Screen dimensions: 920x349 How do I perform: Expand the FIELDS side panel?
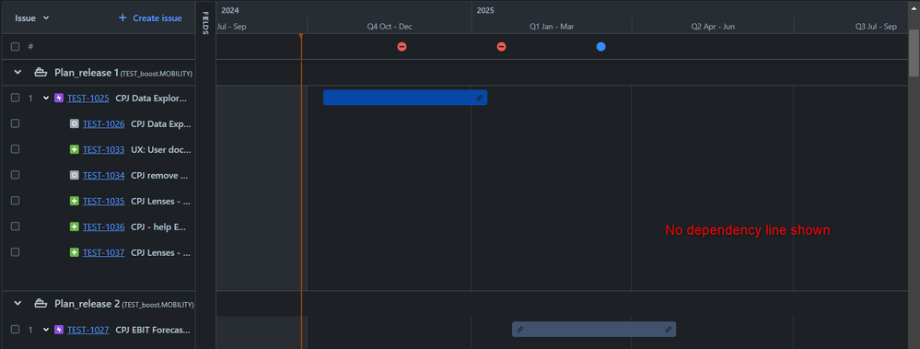[x=205, y=23]
